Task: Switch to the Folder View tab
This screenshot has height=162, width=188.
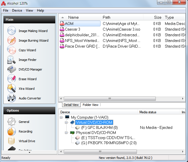Action: click(90, 105)
